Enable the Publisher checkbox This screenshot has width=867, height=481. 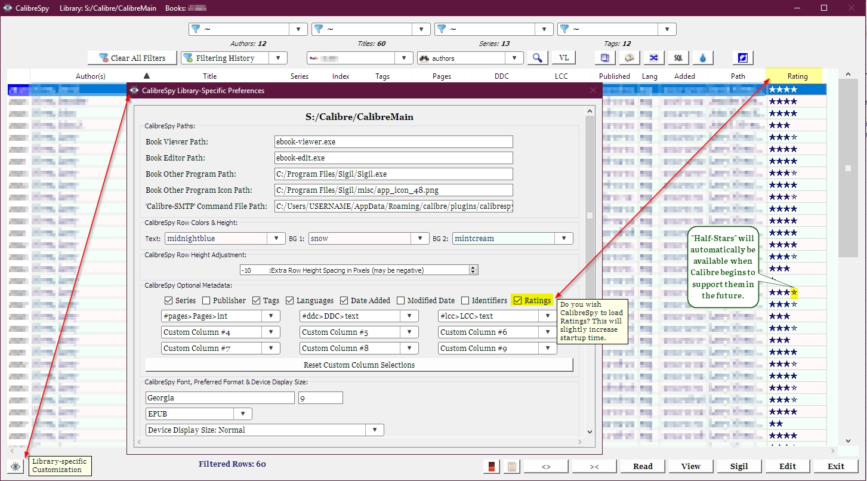[x=206, y=300]
